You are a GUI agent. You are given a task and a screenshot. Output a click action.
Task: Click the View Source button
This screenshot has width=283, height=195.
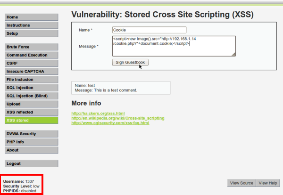click(241, 183)
